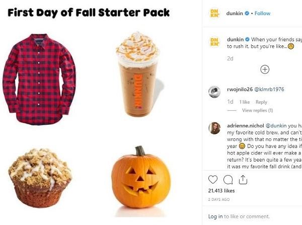Open adrienne.nichol's username link
The width and height of the screenshot is (302, 225).
click(x=245, y=125)
